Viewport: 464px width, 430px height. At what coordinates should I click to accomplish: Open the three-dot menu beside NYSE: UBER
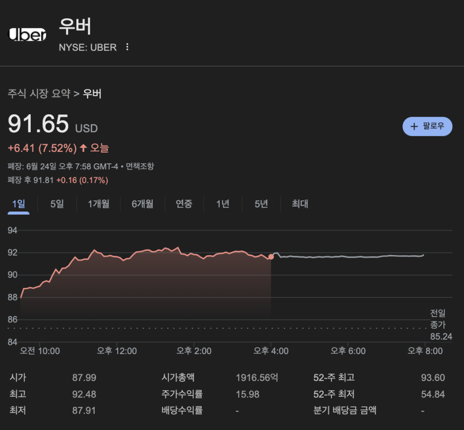coord(127,47)
